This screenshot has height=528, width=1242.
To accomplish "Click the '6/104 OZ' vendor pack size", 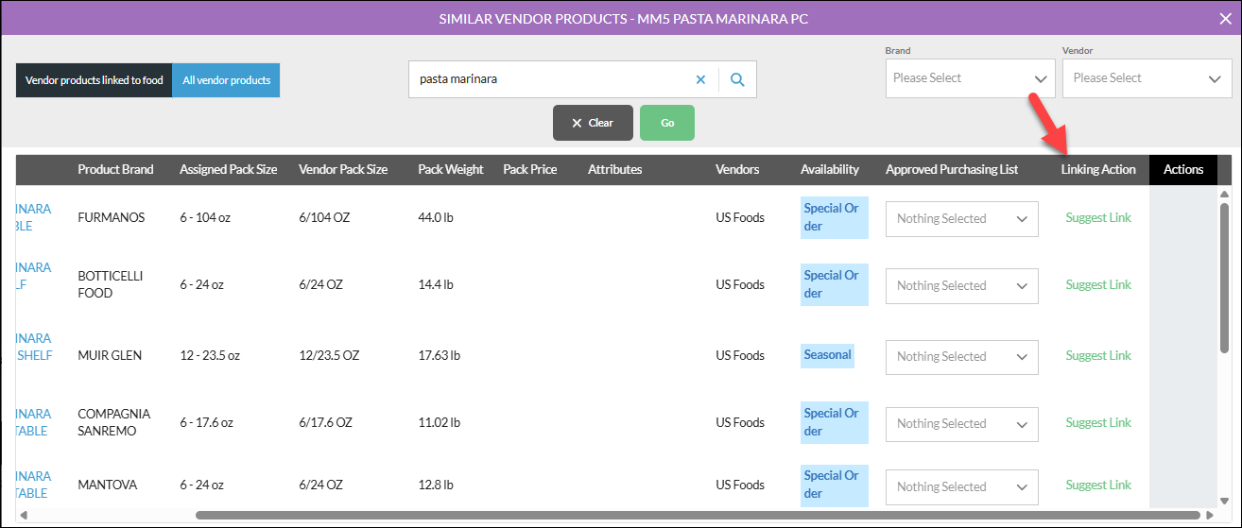I will pos(326,218).
